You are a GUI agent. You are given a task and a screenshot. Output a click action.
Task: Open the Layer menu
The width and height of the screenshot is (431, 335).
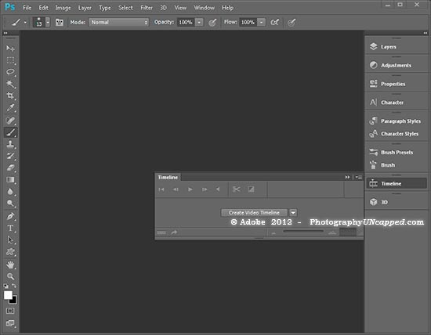(x=85, y=8)
